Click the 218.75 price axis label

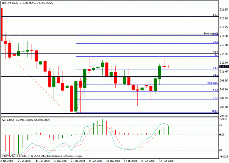point(224,27)
